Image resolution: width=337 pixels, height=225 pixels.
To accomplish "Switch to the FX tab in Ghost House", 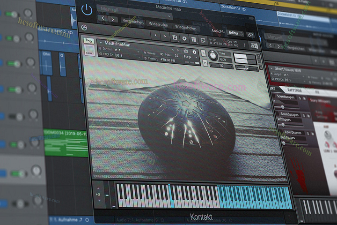I will (x=317, y=92).
